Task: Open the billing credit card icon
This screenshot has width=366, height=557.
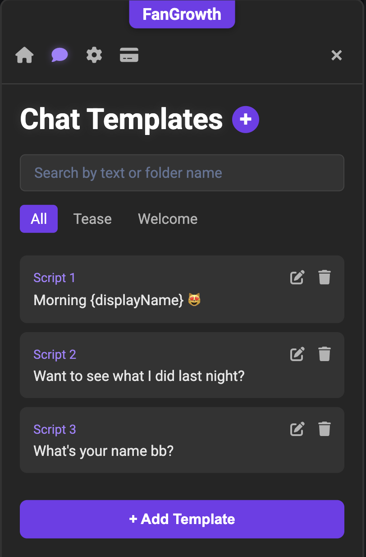Action: [x=129, y=56]
